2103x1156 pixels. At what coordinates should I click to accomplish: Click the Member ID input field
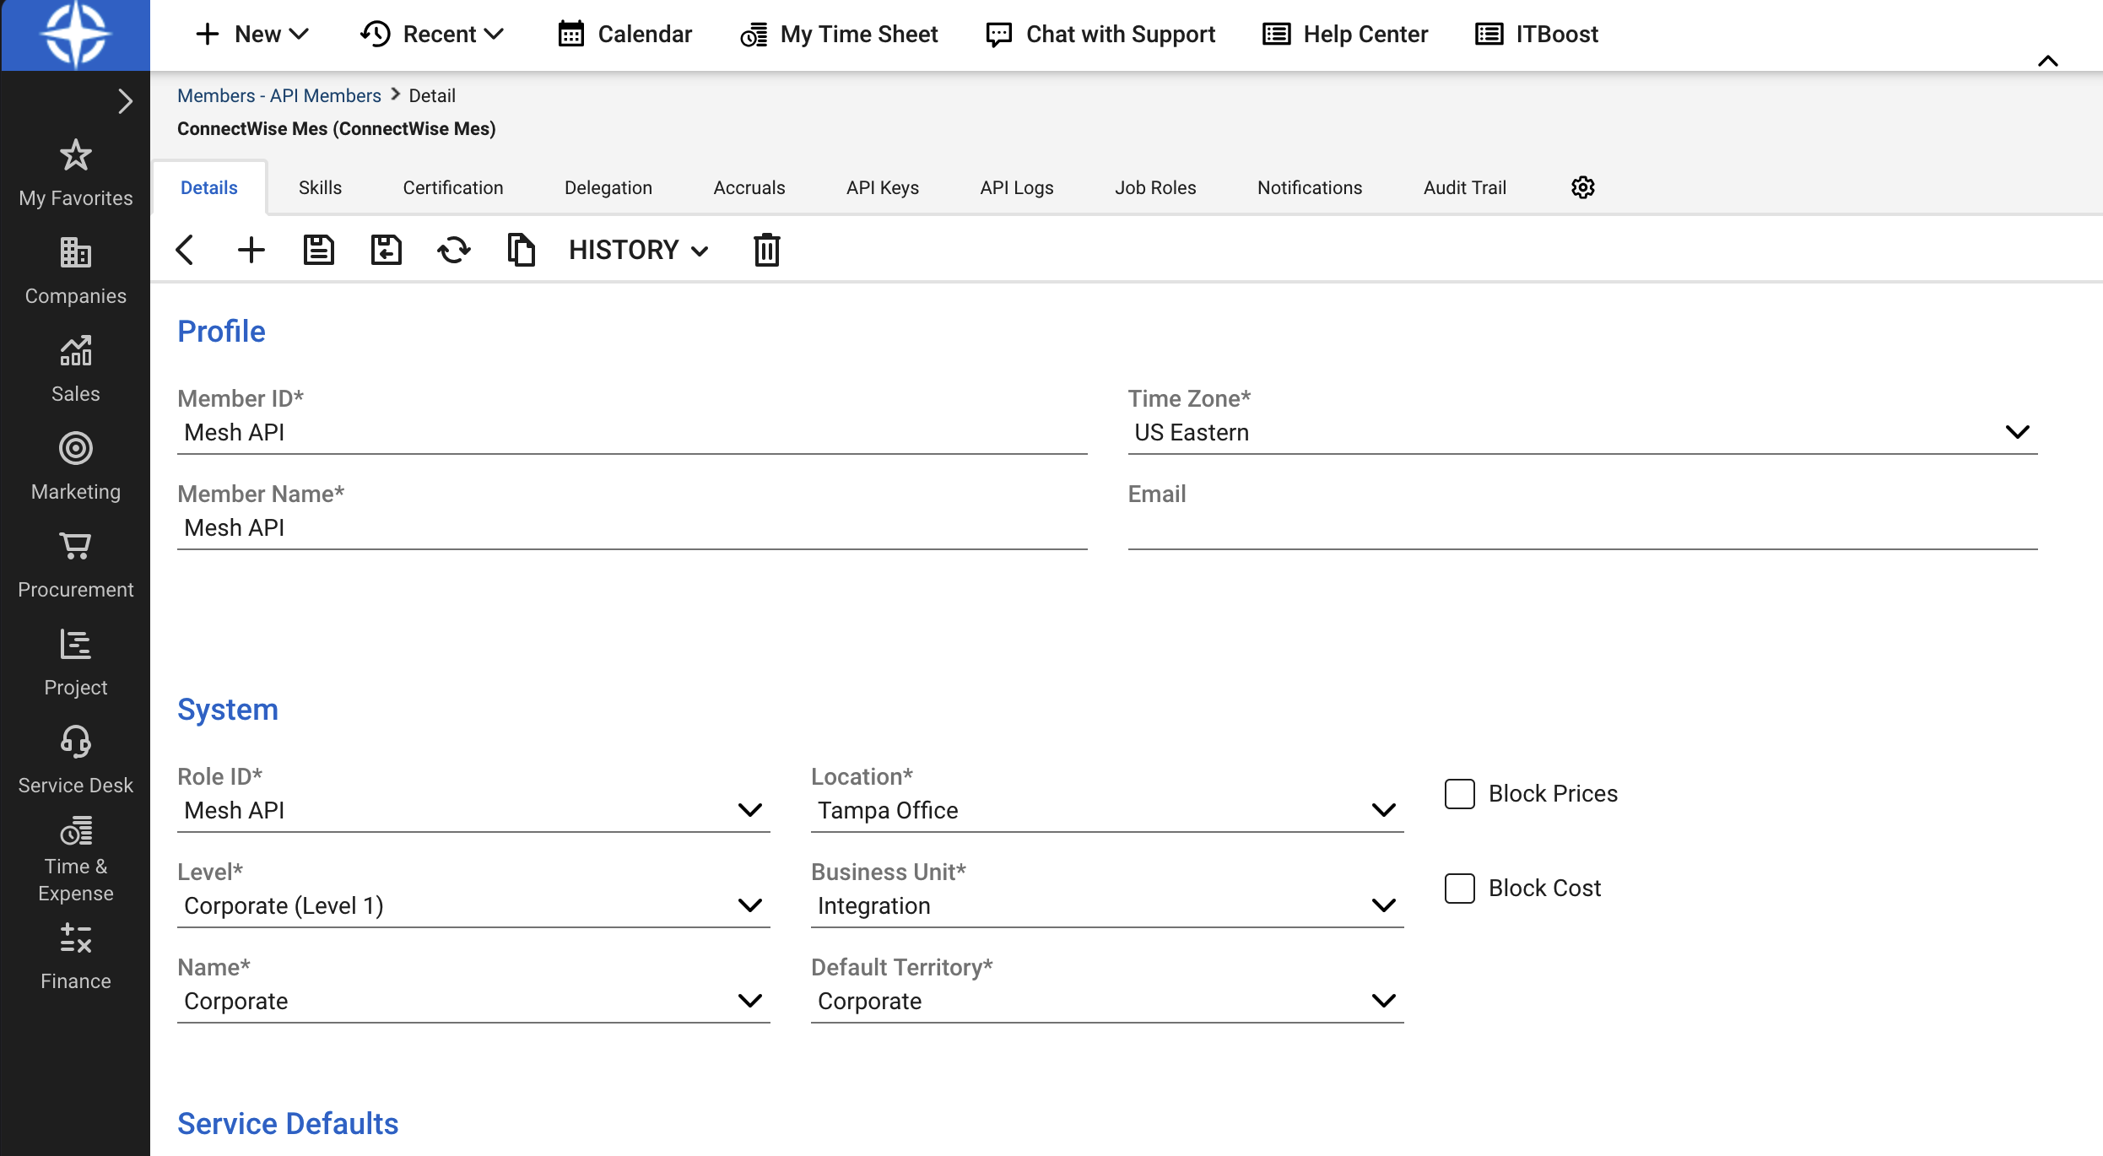click(632, 433)
